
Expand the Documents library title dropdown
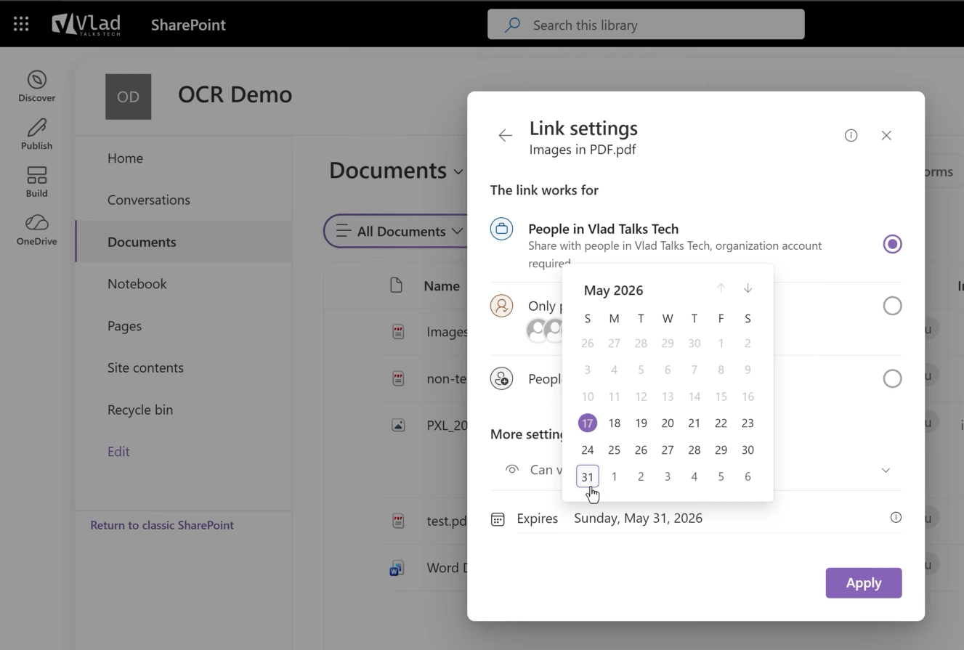point(458,171)
